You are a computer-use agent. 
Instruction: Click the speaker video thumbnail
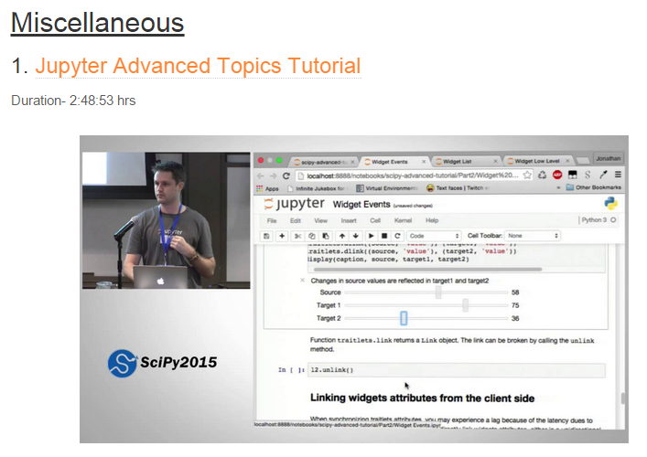[167, 220]
